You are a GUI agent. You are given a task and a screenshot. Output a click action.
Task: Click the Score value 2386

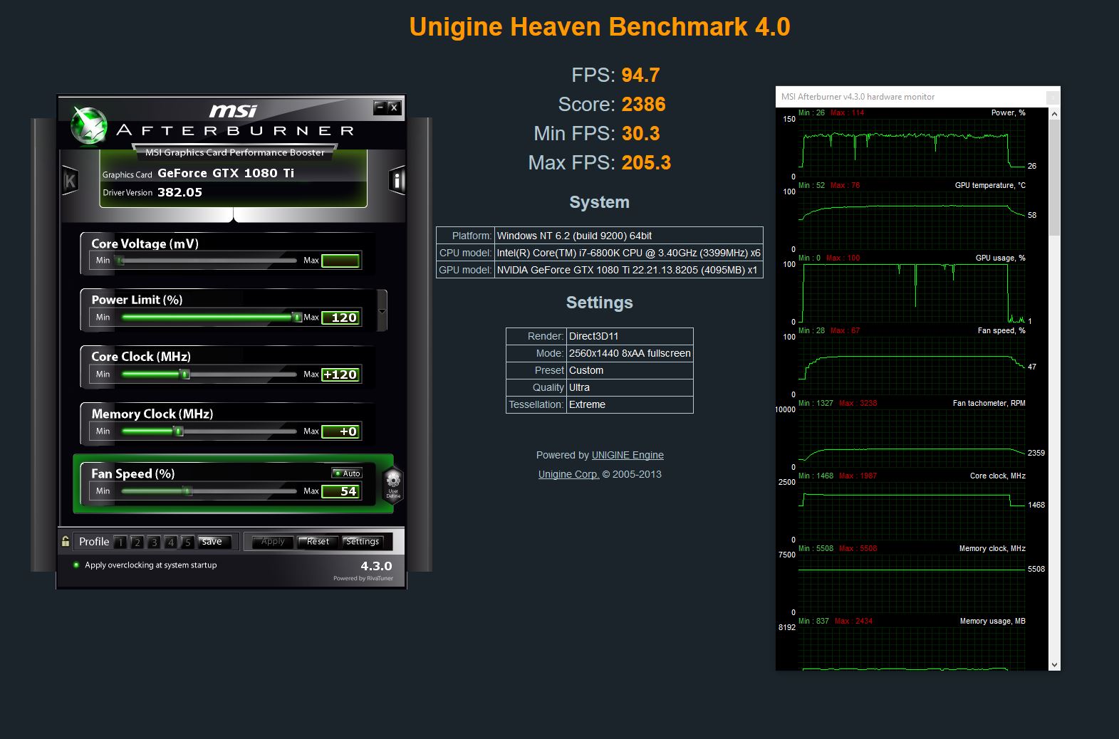point(644,104)
